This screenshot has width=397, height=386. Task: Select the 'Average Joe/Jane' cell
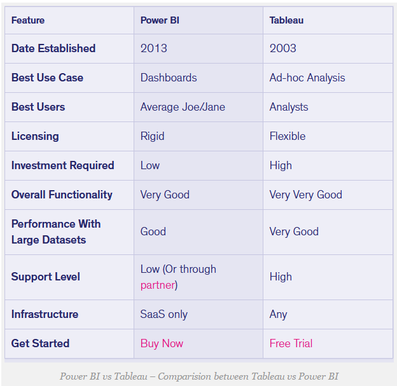click(x=183, y=107)
